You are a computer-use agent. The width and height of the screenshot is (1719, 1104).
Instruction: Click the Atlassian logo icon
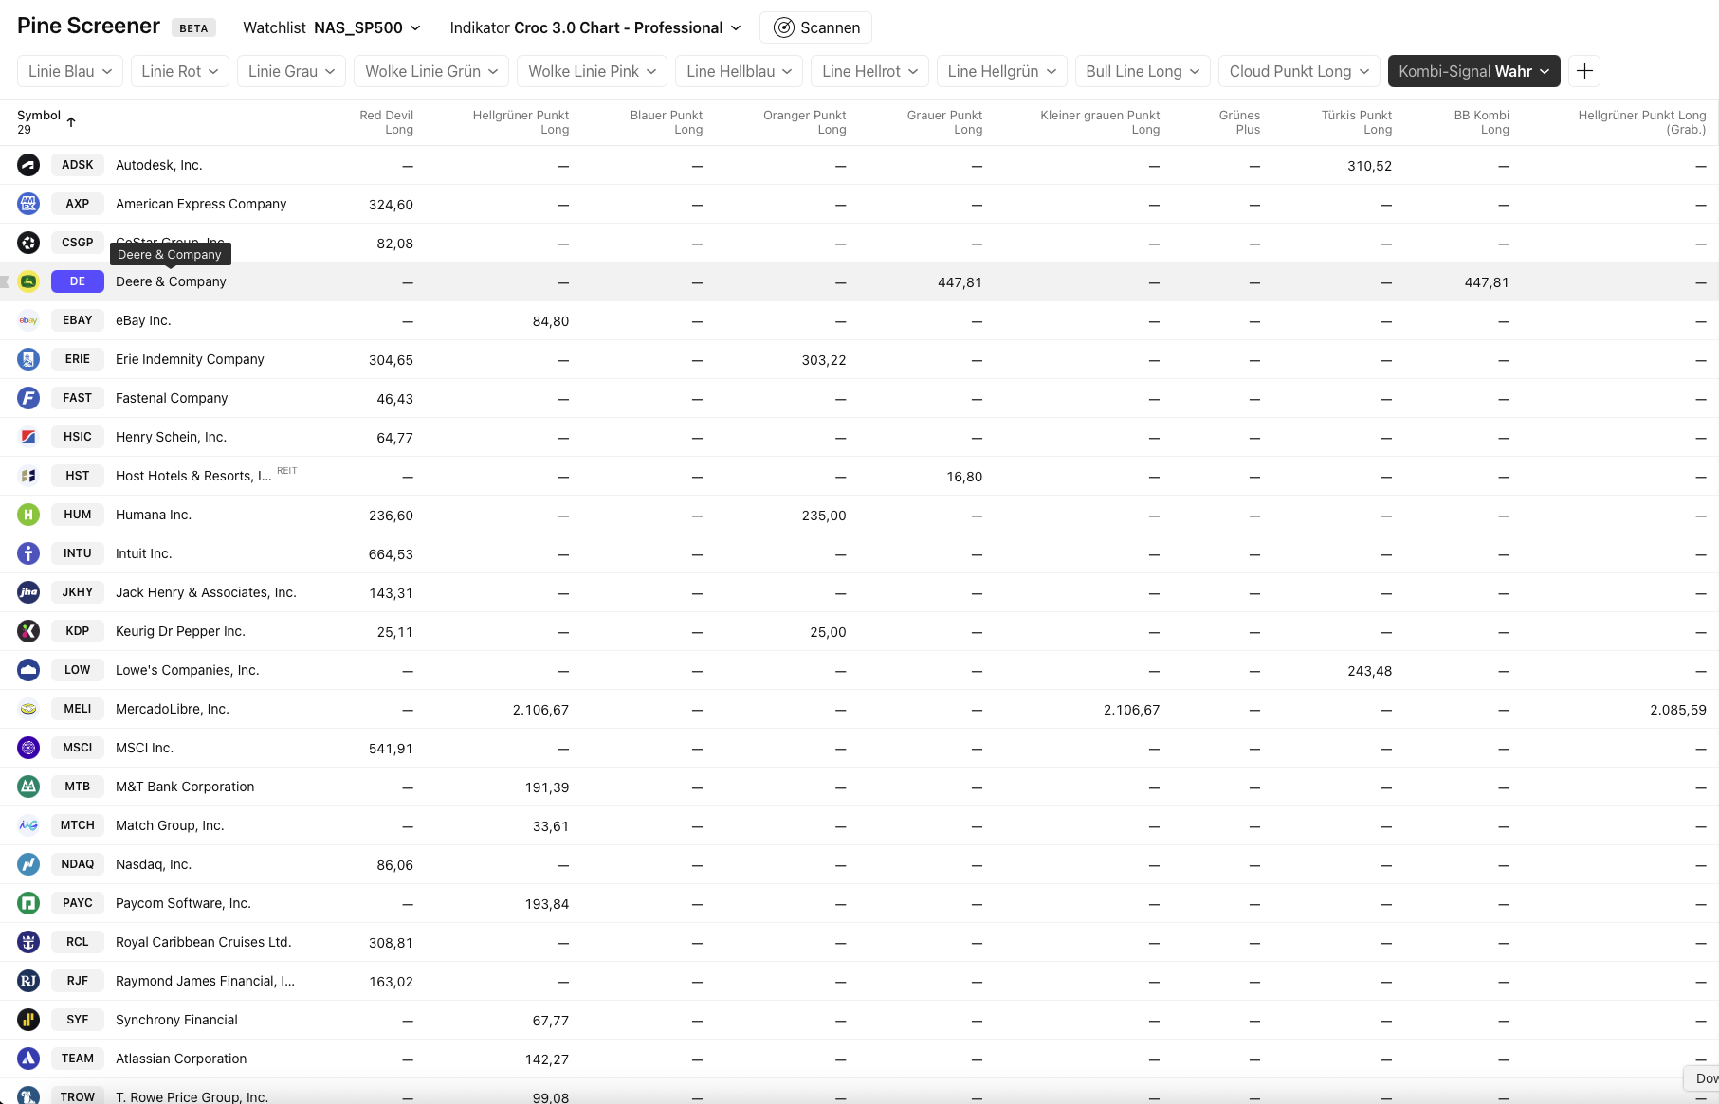tap(28, 1059)
